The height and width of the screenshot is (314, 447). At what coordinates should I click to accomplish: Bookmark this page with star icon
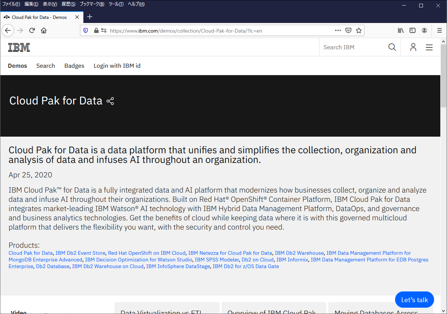point(358,30)
